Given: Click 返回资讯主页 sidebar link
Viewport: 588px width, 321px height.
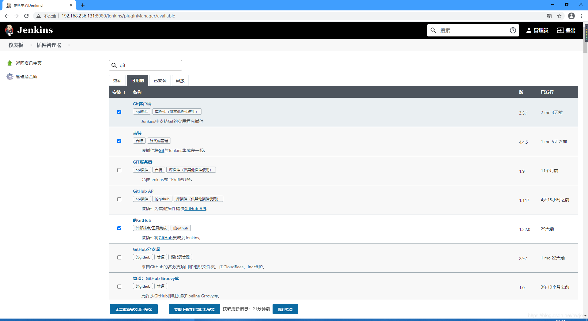Looking at the screenshot, I should click(29, 63).
